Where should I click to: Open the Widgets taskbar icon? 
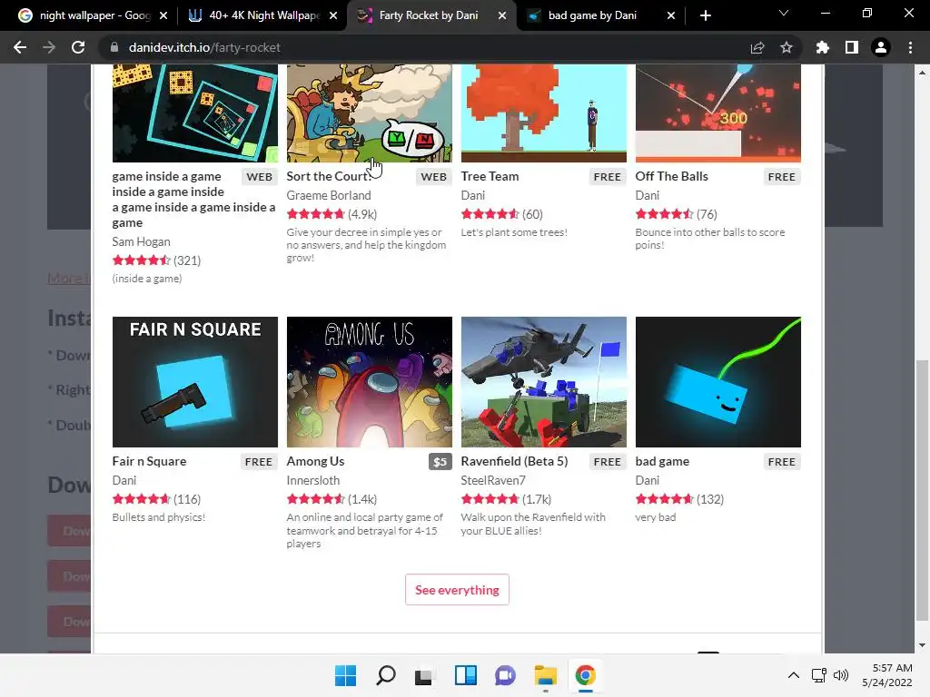(x=466, y=675)
